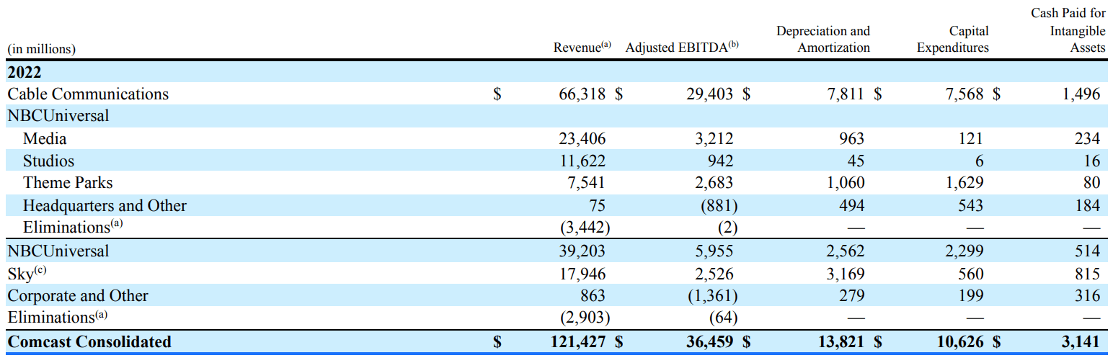Screen dimensions: 1113x363
Task: Click NBCUniversal subtotal intangible assets 514
Action: coord(1087,251)
